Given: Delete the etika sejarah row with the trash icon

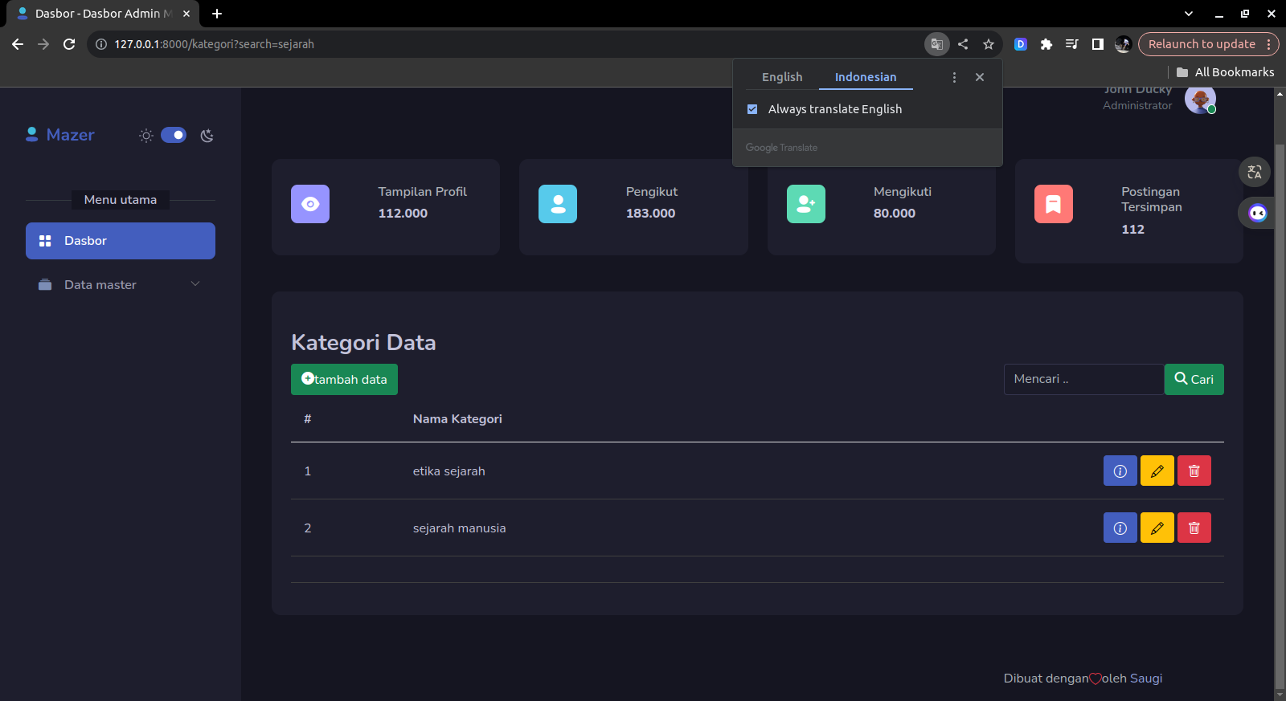Looking at the screenshot, I should point(1194,471).
